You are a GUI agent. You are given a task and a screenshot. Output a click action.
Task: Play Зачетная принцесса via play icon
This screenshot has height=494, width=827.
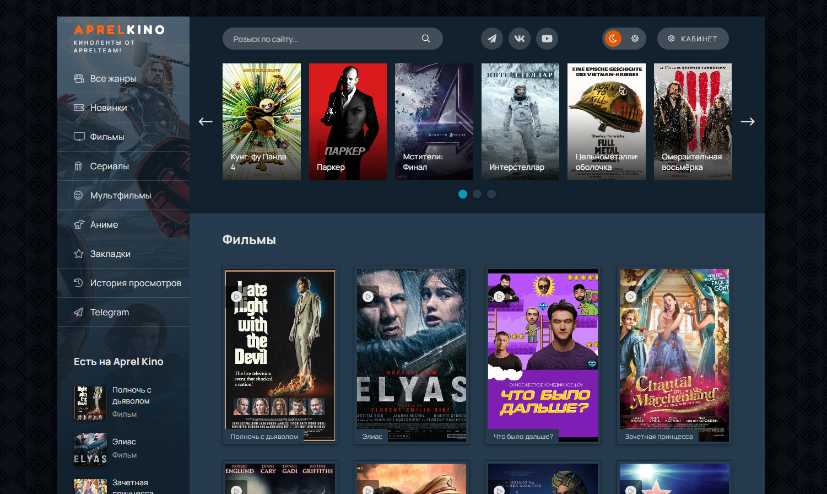tap(631, 297)
